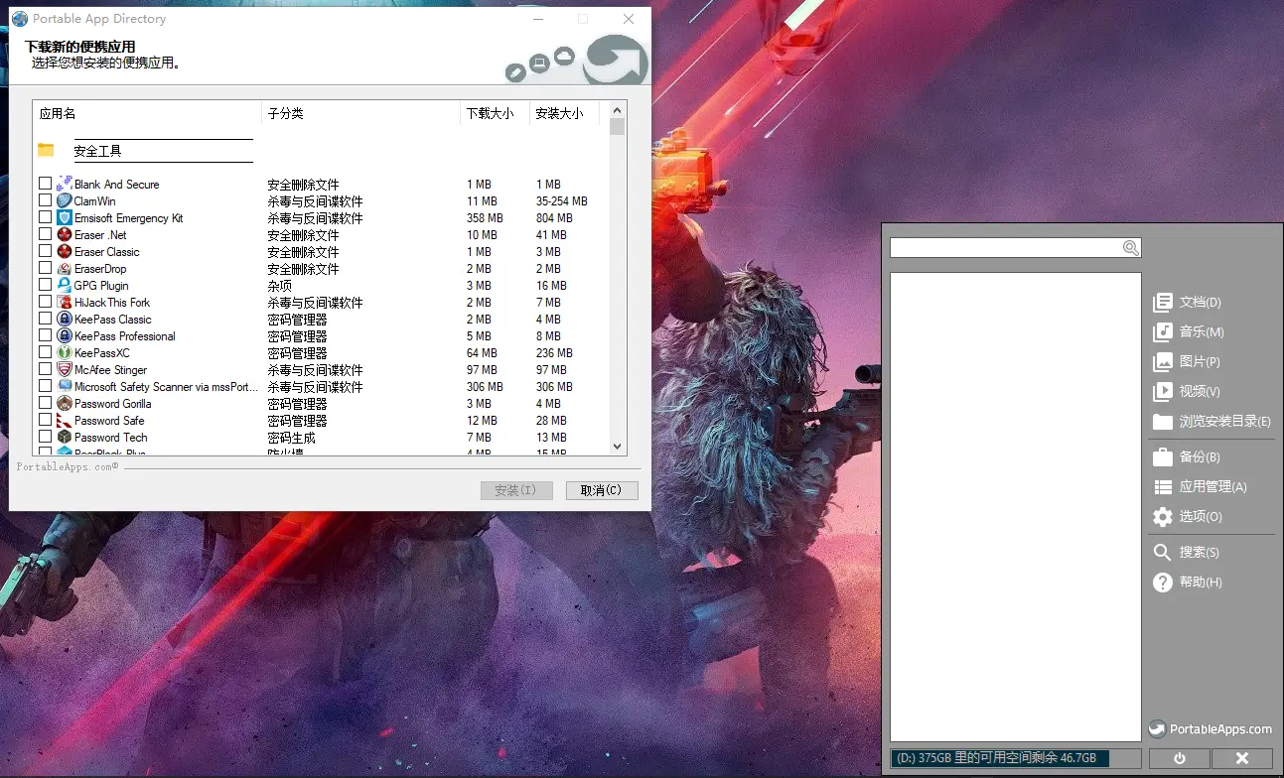Check the ClamWin checkbox
The width and height of the screenshot is (1284, 778).
point(46,200)
